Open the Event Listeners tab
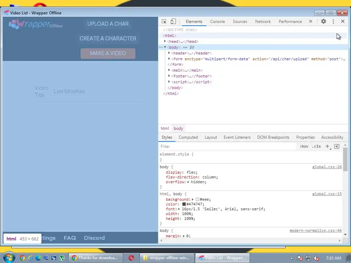 click(237, 137)
